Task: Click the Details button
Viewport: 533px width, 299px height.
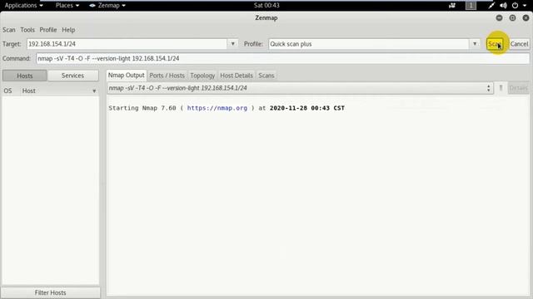Action: coord(519,88)
